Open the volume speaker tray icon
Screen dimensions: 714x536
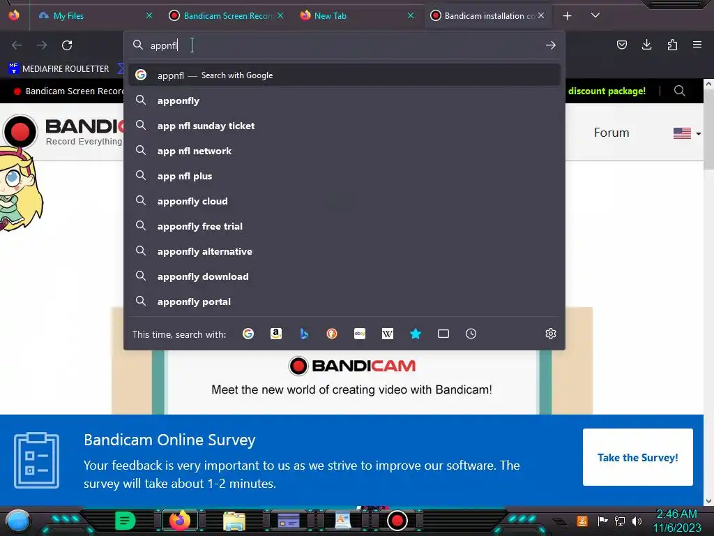coord(637,521)
